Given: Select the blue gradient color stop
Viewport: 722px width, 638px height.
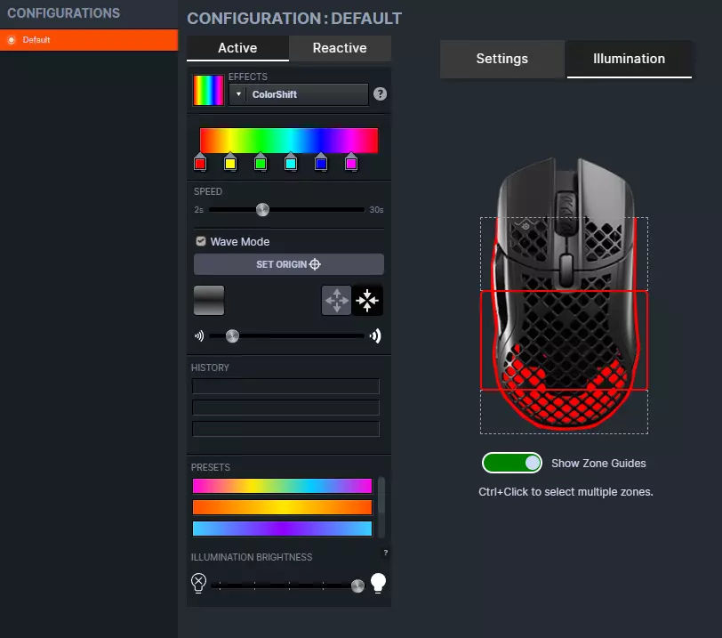Looking at the screenshot, I should pos(321,162).
